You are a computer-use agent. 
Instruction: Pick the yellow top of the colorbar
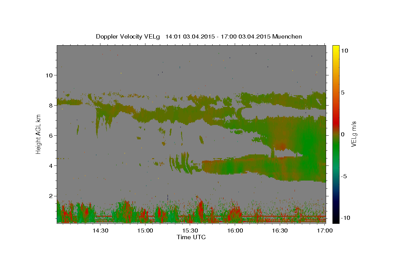coord(335,48)
